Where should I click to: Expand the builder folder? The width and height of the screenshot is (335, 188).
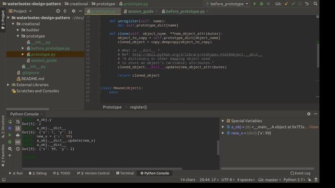(18, 30)
